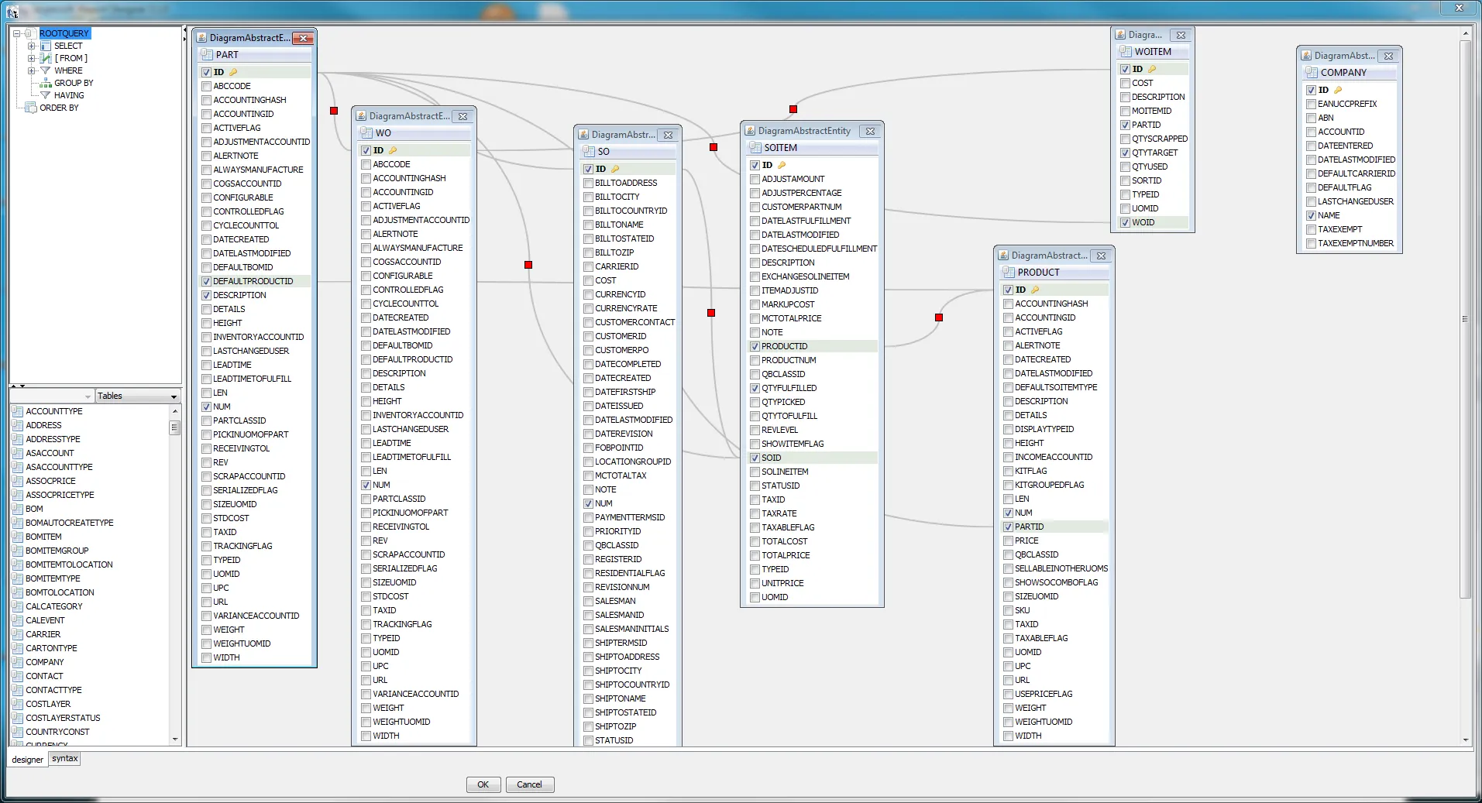Uncheck SOID in the SOITEM table
Screen dimensions: 1482x803
755,458
